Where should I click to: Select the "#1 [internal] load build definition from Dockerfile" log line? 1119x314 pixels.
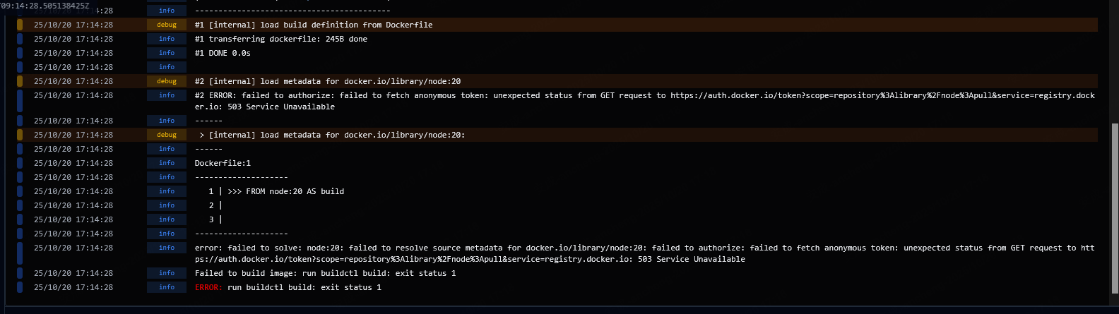[314, 25]
